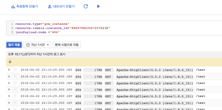This screenshot has width=222, height=110.
Task: Expand the second log entry's triangle
Action: click(9, 76)
